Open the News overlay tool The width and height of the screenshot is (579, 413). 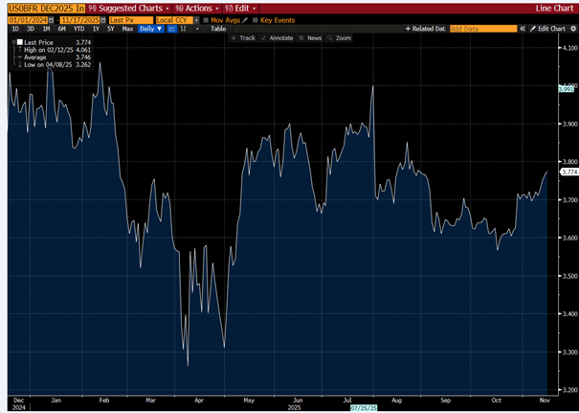(311, 38)
